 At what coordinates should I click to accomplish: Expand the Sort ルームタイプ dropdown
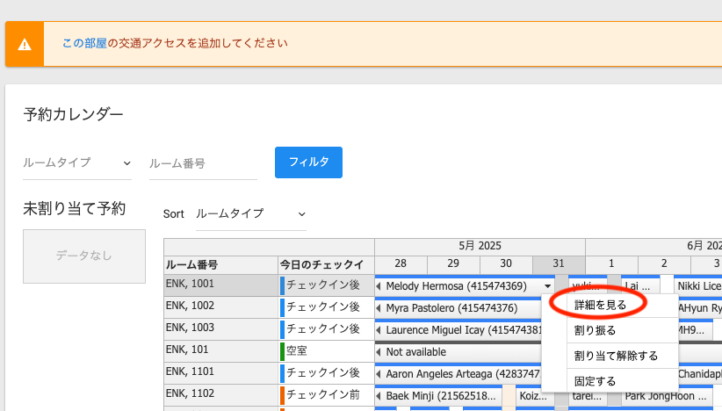[250, 214]
